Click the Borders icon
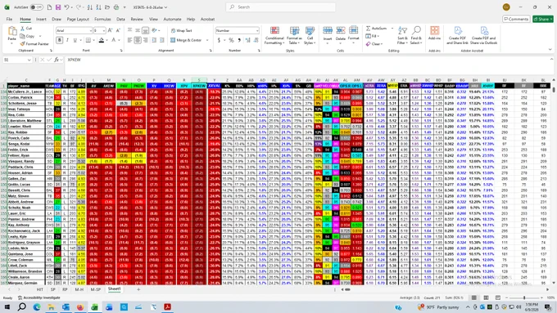The image size is (557, 313). coord(88,40)
